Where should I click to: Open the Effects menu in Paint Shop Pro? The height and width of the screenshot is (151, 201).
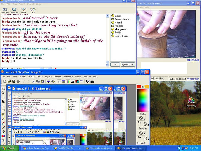pyautogui.click(x=31, y=76)
